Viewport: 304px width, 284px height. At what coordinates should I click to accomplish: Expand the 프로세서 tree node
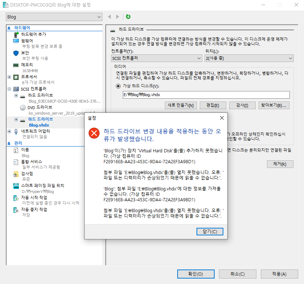(9, 77)
